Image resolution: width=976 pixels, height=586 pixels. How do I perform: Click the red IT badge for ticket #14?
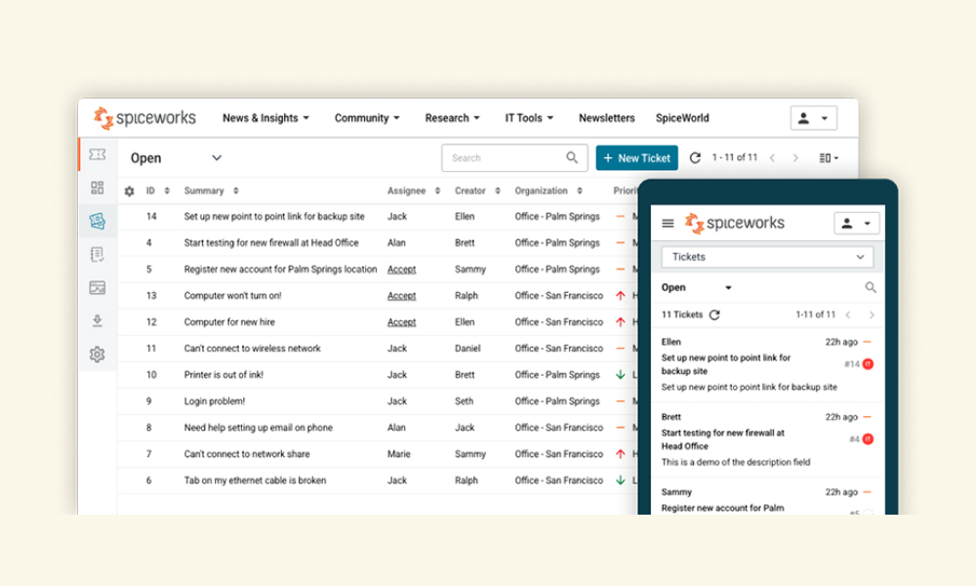[868, 363]
